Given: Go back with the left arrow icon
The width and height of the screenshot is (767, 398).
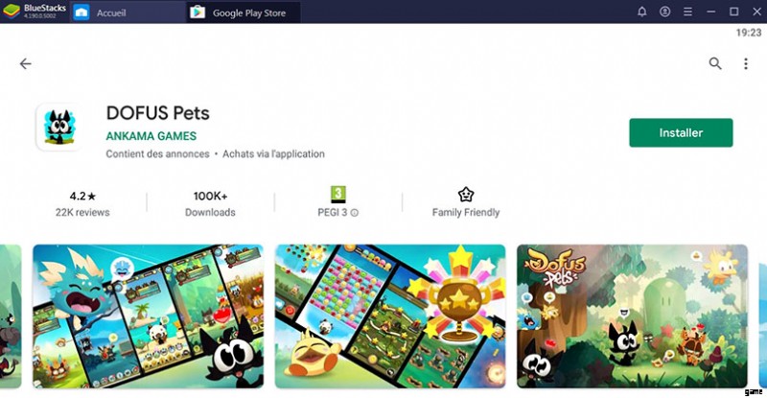Looking at the screenshot, I should 26,63.
